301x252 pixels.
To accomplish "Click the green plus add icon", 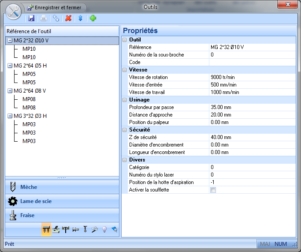I will tap(93, 18).
